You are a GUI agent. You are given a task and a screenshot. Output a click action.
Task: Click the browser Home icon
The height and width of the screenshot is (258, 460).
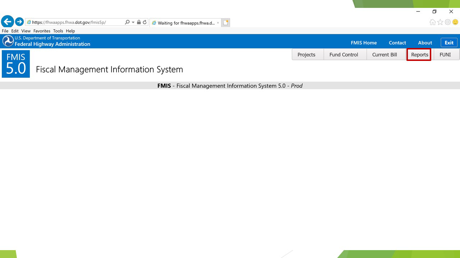[x=433, y=22]
